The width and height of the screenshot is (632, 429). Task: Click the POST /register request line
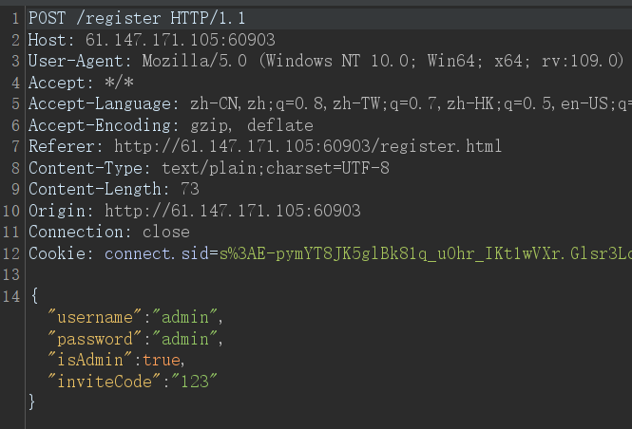[x=137, y=18]
